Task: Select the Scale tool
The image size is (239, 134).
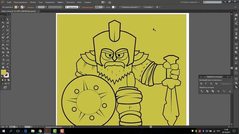Action: (7, 41)
